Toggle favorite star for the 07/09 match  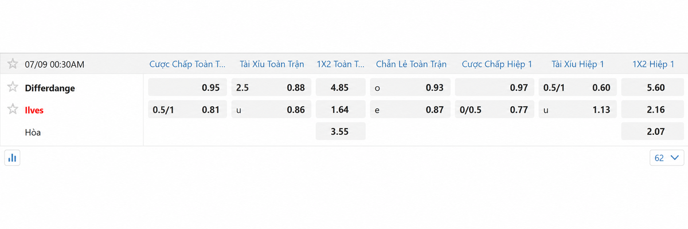click(x=13, y=64)
